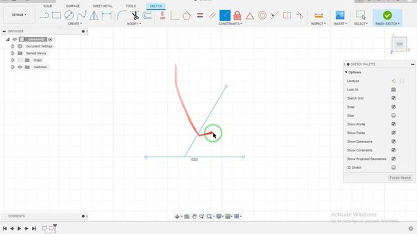
Task: Toggle visibility eye of Sketches folder
Action: pos(20,67)
